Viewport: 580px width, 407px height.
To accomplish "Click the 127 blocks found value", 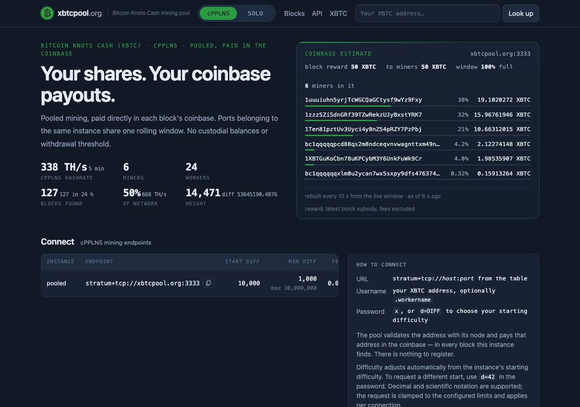I will pos(49,193).
